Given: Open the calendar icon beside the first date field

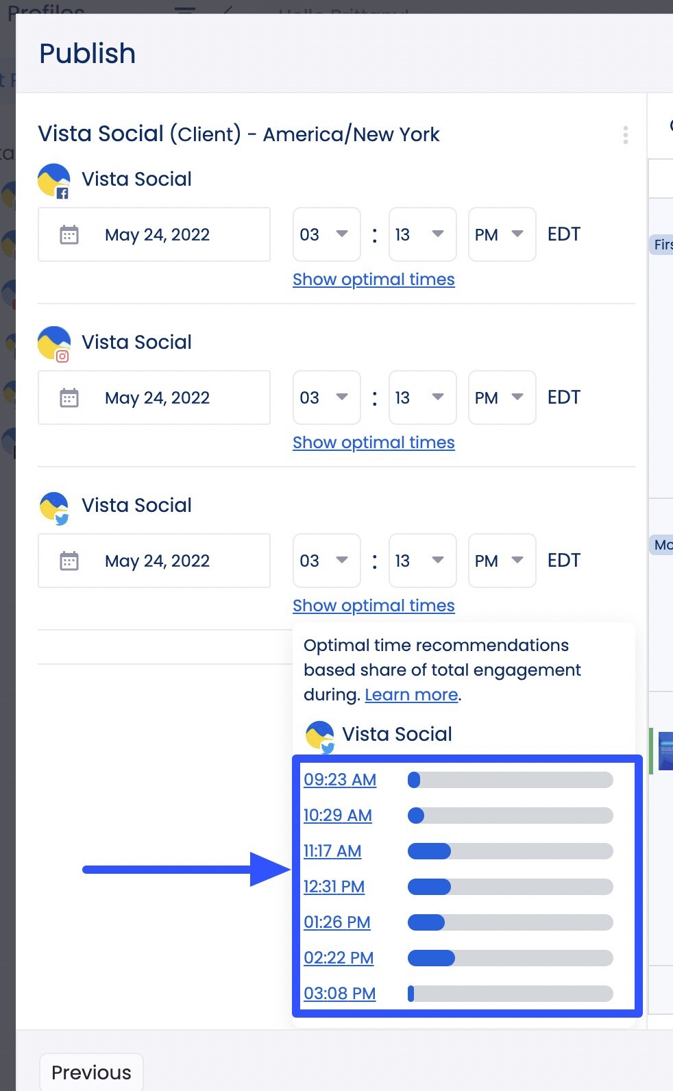Looking at the screenshot, I should 69,234.
